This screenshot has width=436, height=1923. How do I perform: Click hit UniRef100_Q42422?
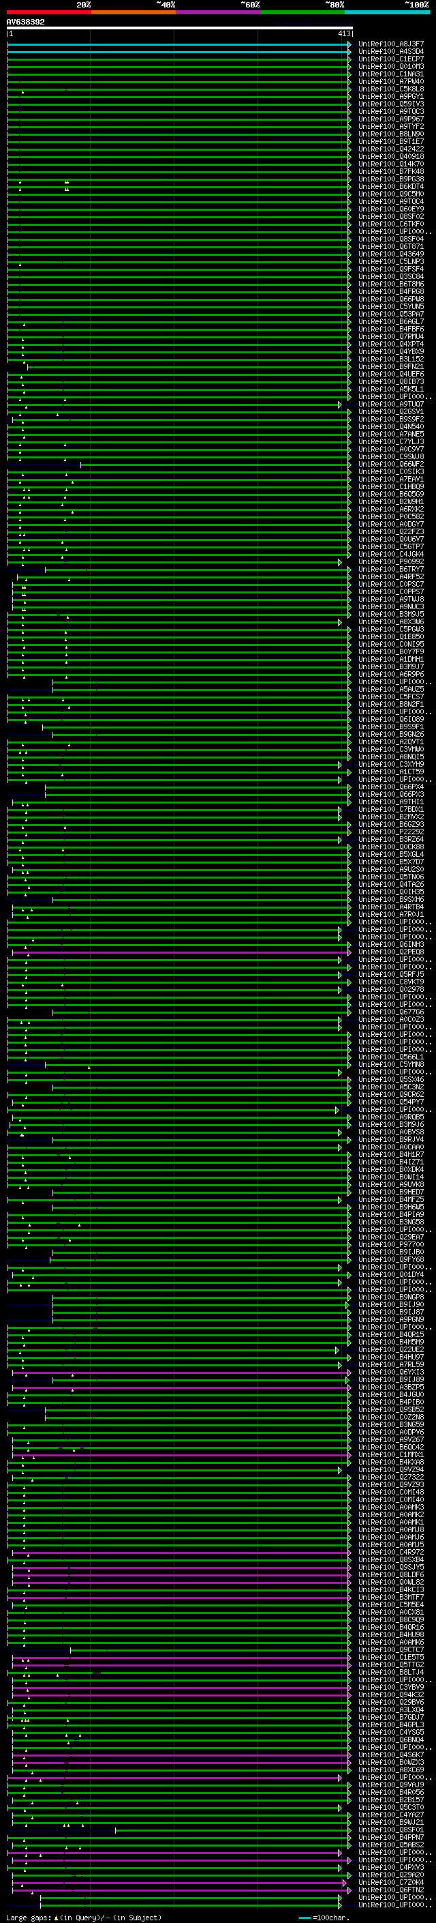tap(391, 149)
